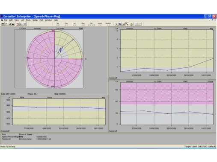The width and height of the screenshot is (217, 162).
Task: Click the magnifier zoom icon in the plot toolbar
Action: 116,24
